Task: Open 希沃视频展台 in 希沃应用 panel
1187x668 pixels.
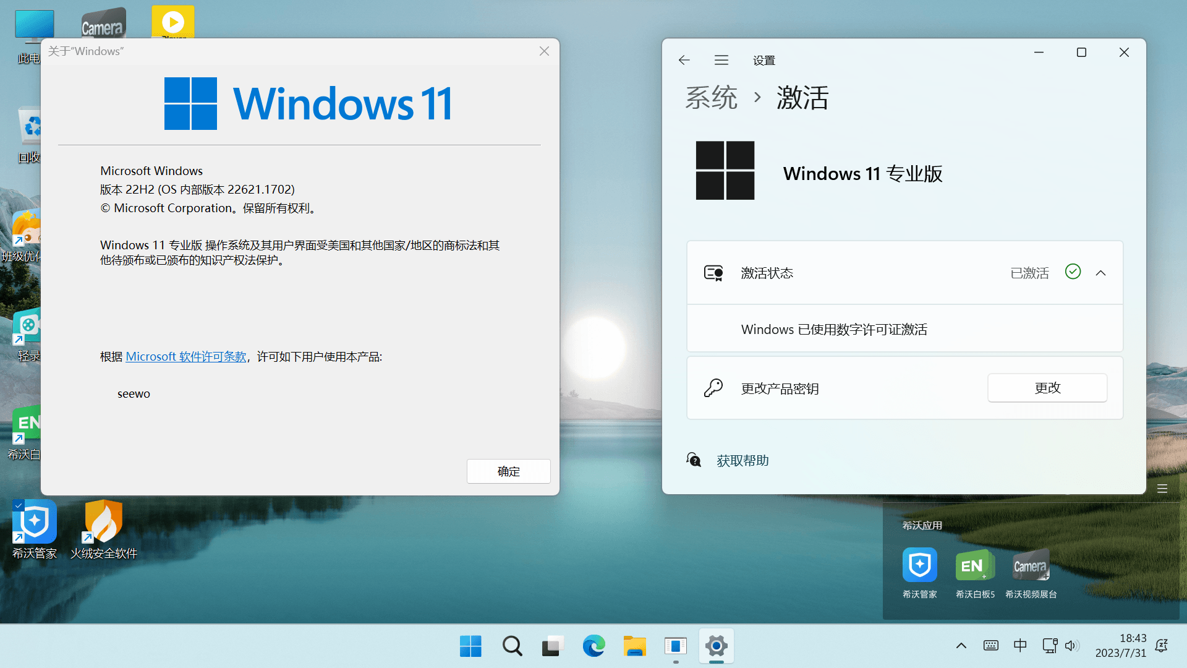Action: click(x=1031, y=573)
